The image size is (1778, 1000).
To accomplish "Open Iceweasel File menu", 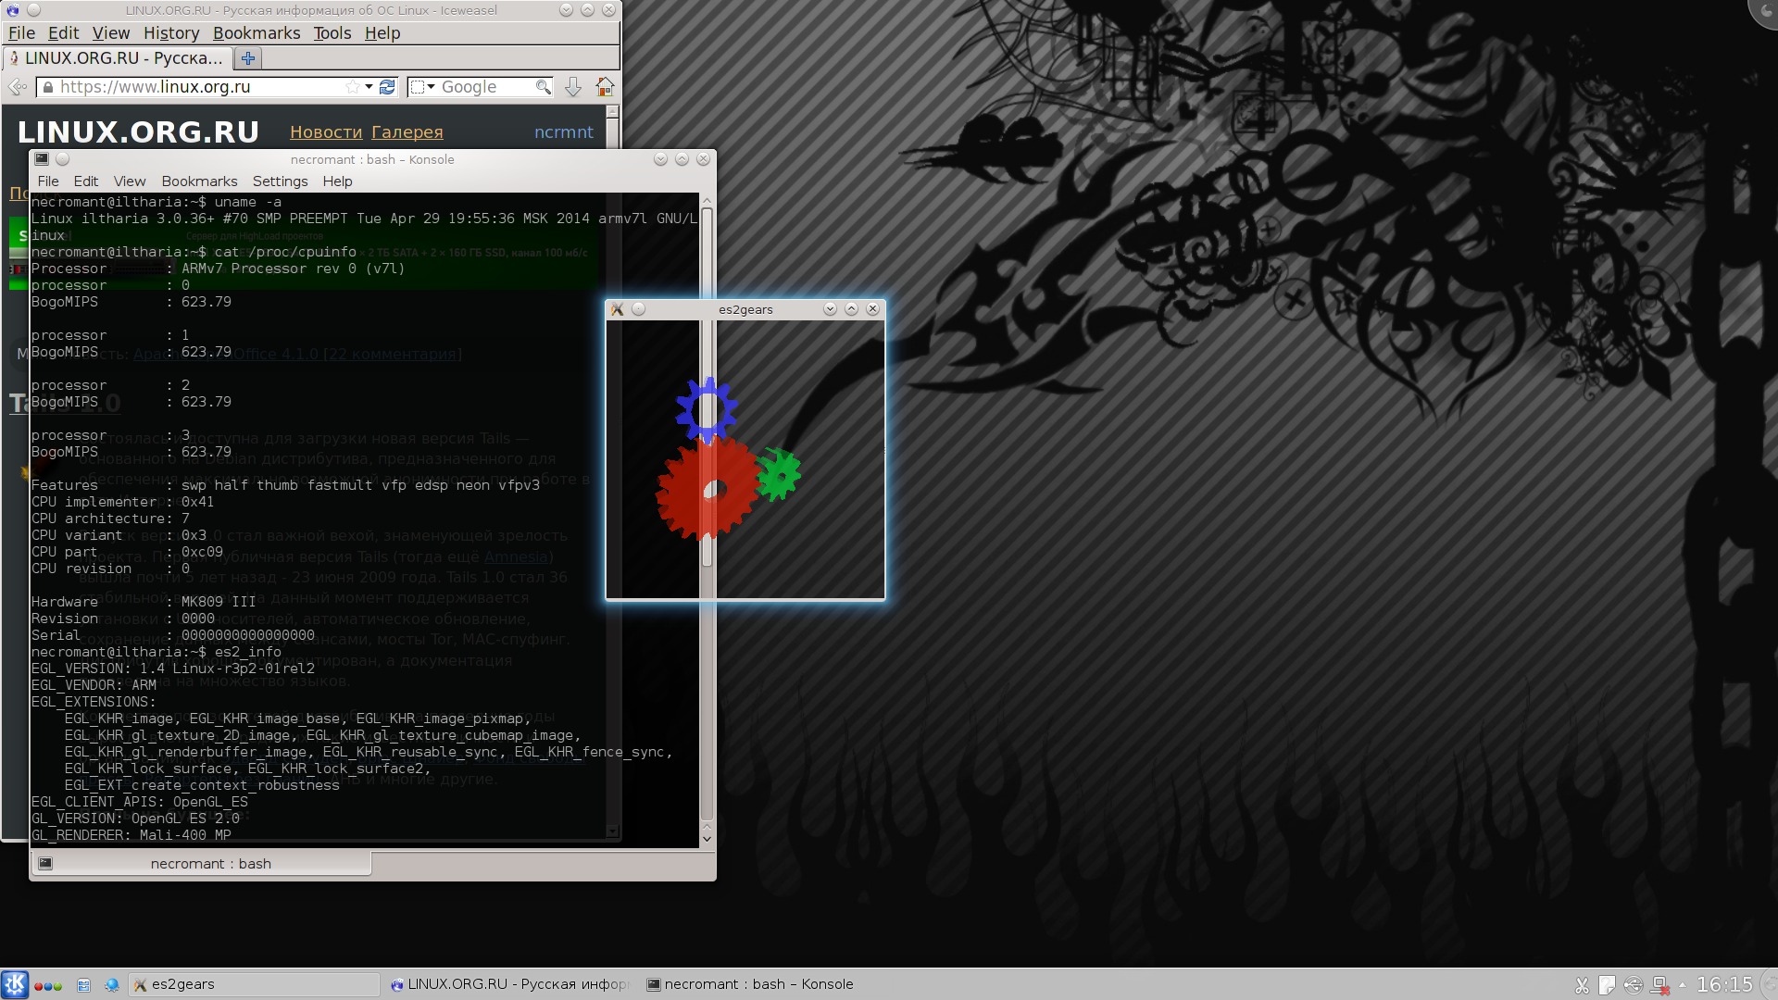I will click(x=21, y=33).
